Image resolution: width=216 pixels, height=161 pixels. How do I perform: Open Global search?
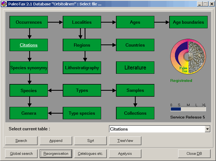click(21, 153)
